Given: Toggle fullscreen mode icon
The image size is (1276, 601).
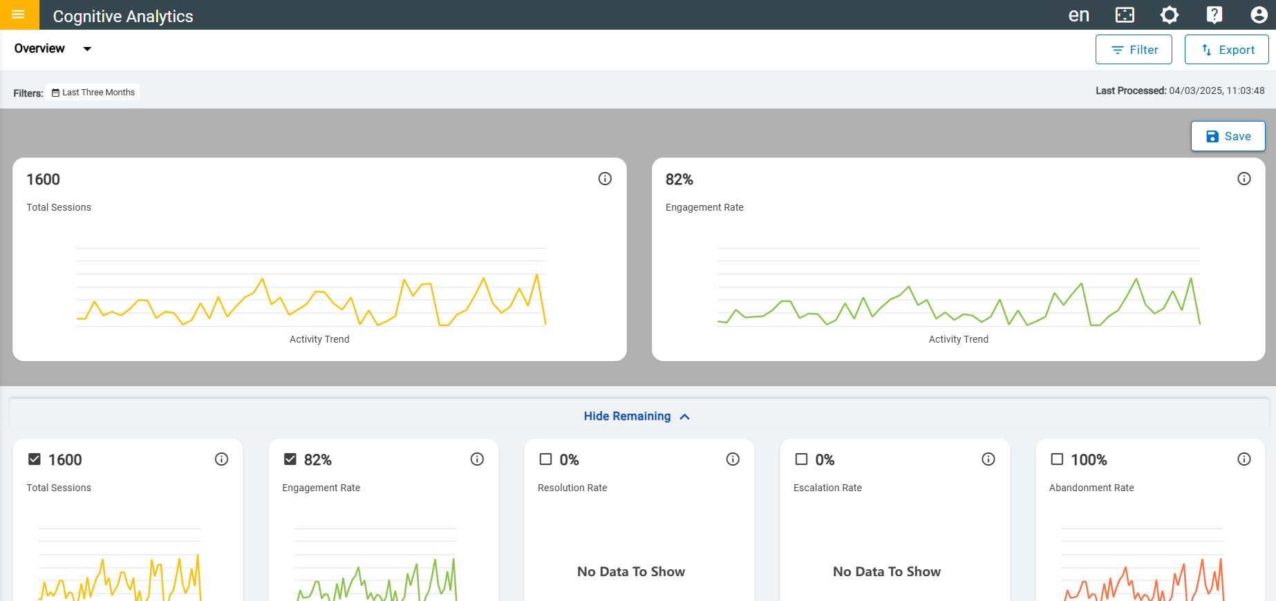Looking at the screenshot, I should (1125, 15).
